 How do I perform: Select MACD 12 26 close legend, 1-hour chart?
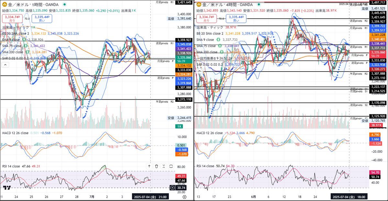coord(15,133)
